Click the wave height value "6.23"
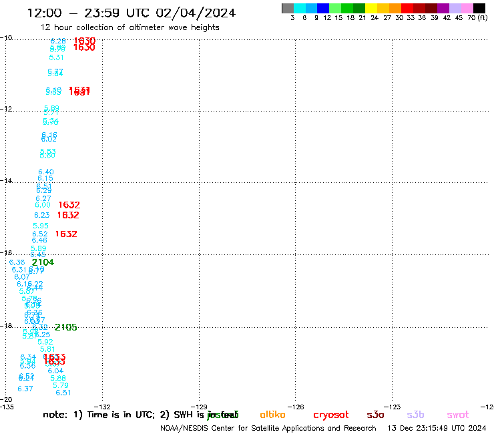Image resolution: width=494 pixels, height=434 pixels. pyautogui.click(x=42, y=215)
